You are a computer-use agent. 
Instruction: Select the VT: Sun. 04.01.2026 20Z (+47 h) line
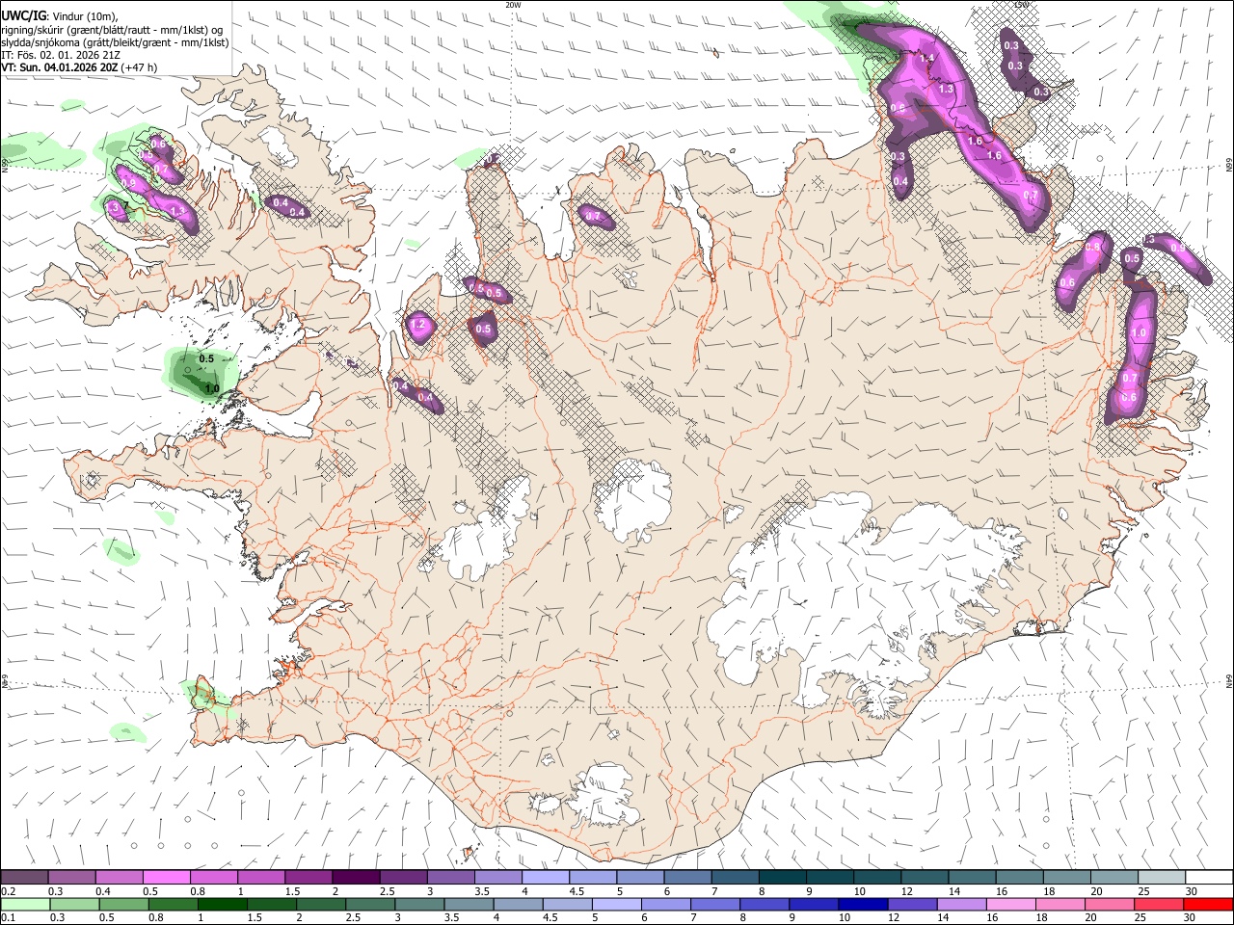pyautogui.click(x=79, y=67)
